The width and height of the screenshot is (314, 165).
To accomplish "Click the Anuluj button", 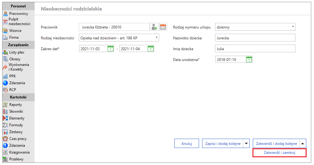I will tap(187, 144).
